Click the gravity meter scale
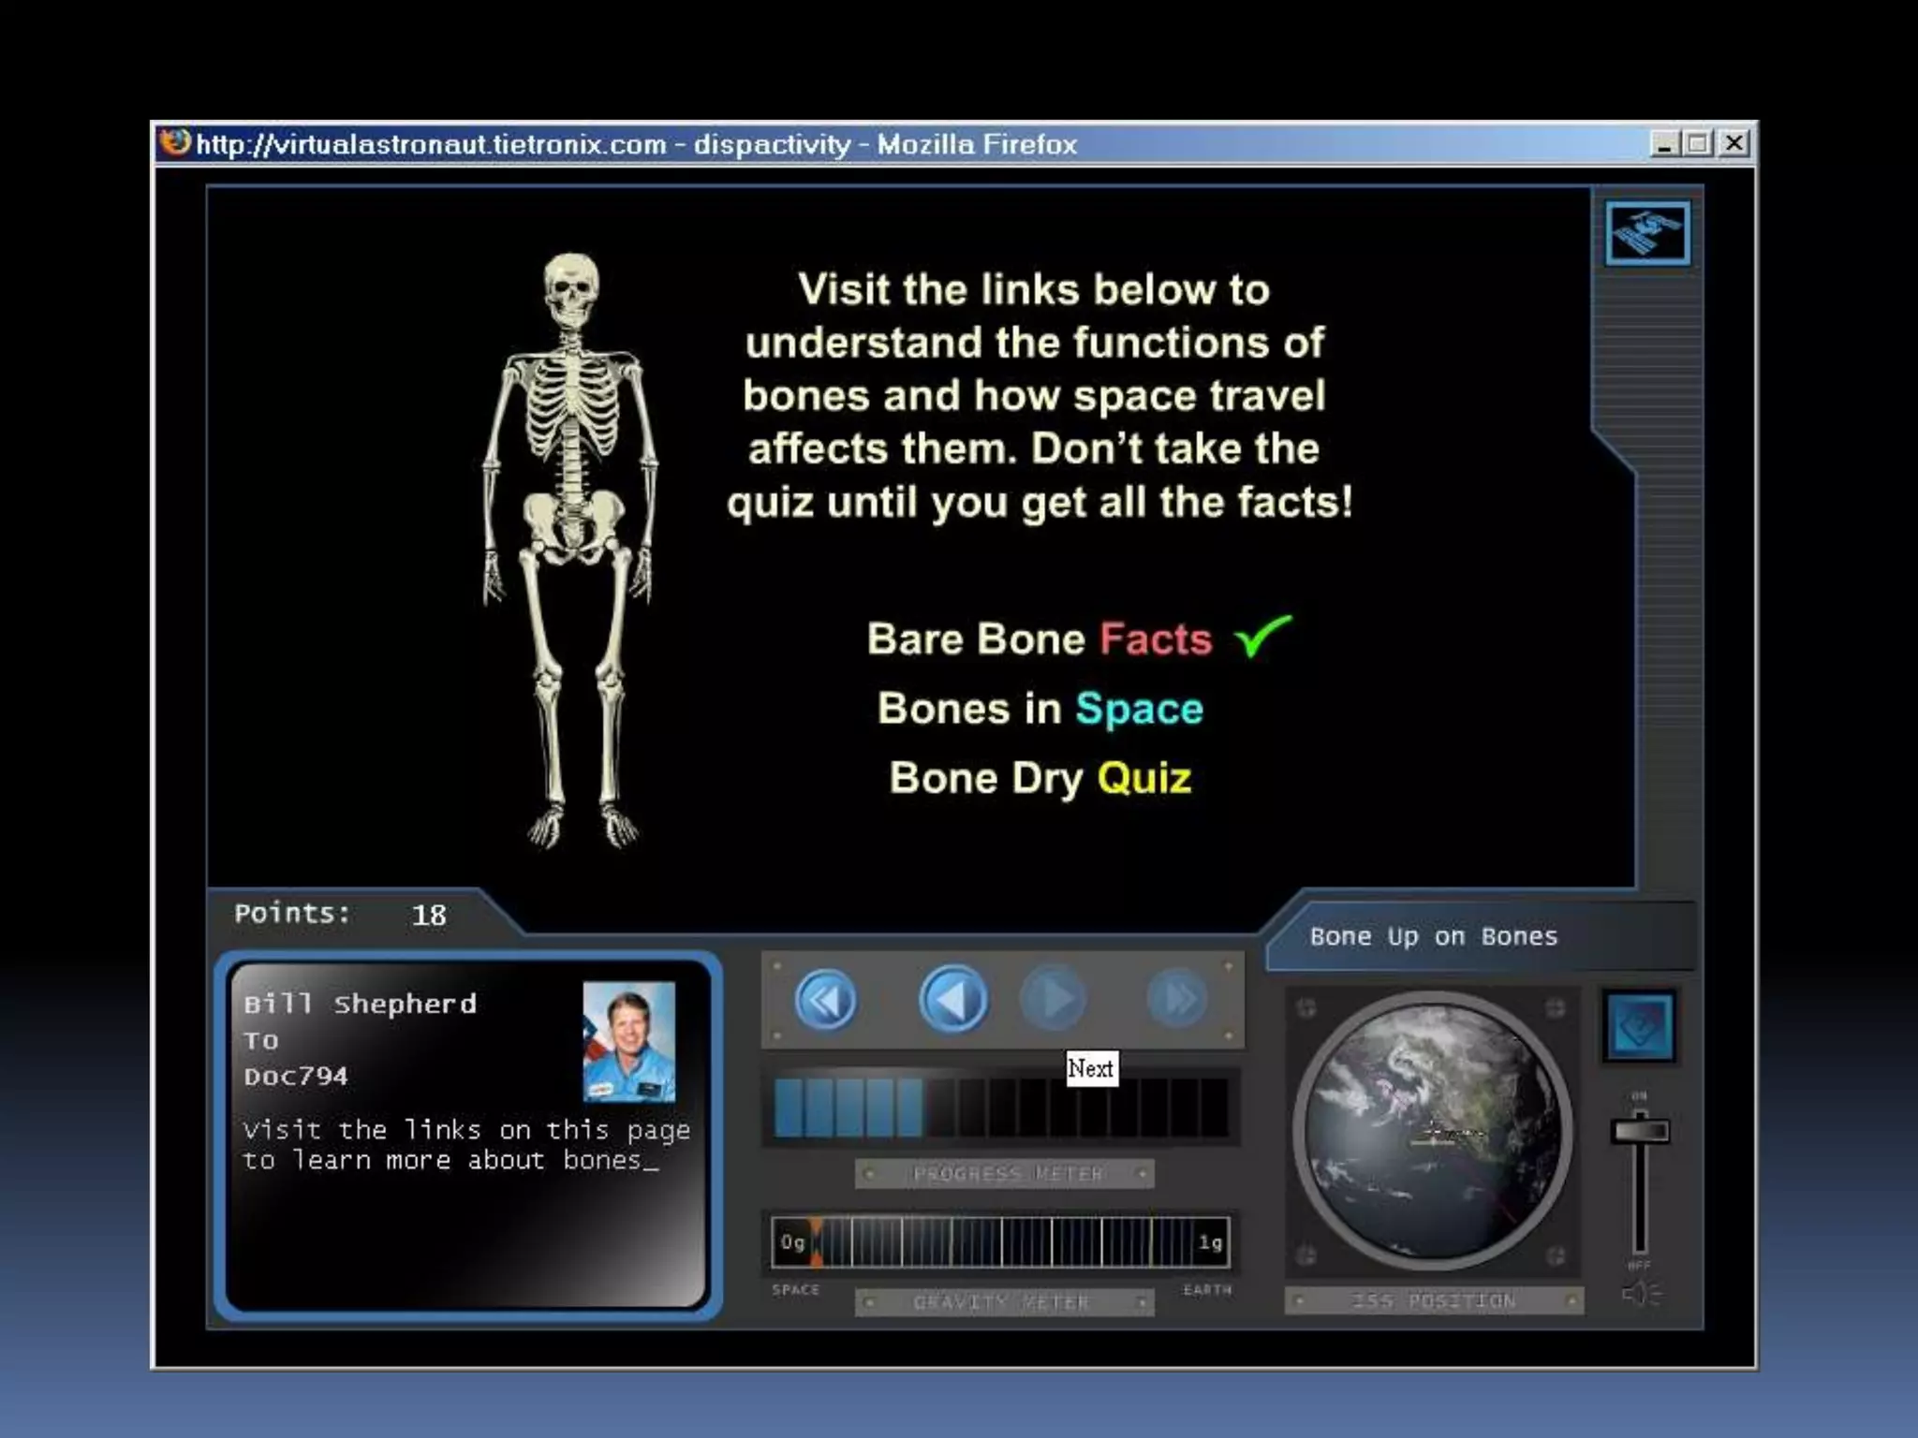Screen dimensions: 1918x1438 point(1000,1242)
